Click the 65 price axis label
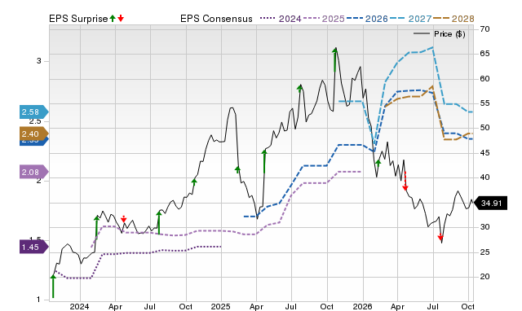 [484, 54]
